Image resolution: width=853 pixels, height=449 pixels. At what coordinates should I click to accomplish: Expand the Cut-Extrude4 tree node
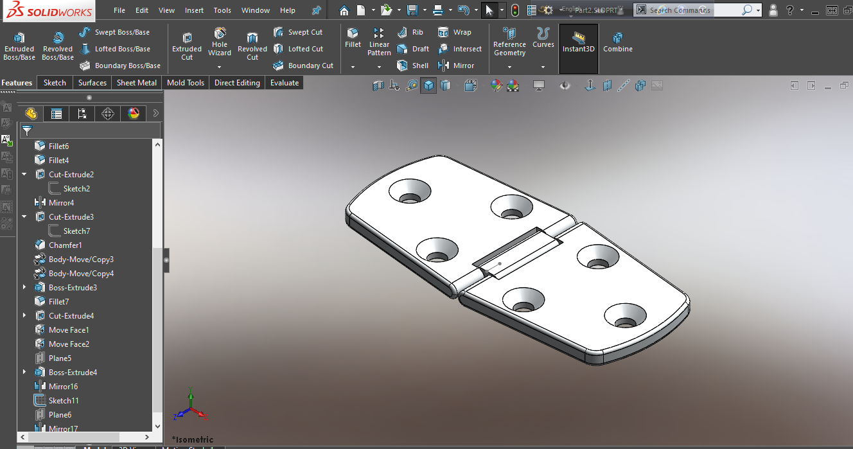click(24, 316)
